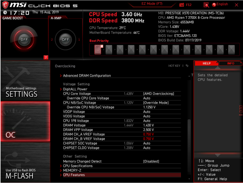243x183 pixels.
Task: Switch to EZ Mode (F7)
Action: [x=152, y=4]
